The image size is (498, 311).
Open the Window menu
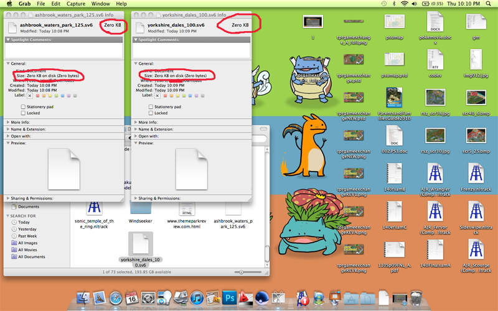coord(101,4)
